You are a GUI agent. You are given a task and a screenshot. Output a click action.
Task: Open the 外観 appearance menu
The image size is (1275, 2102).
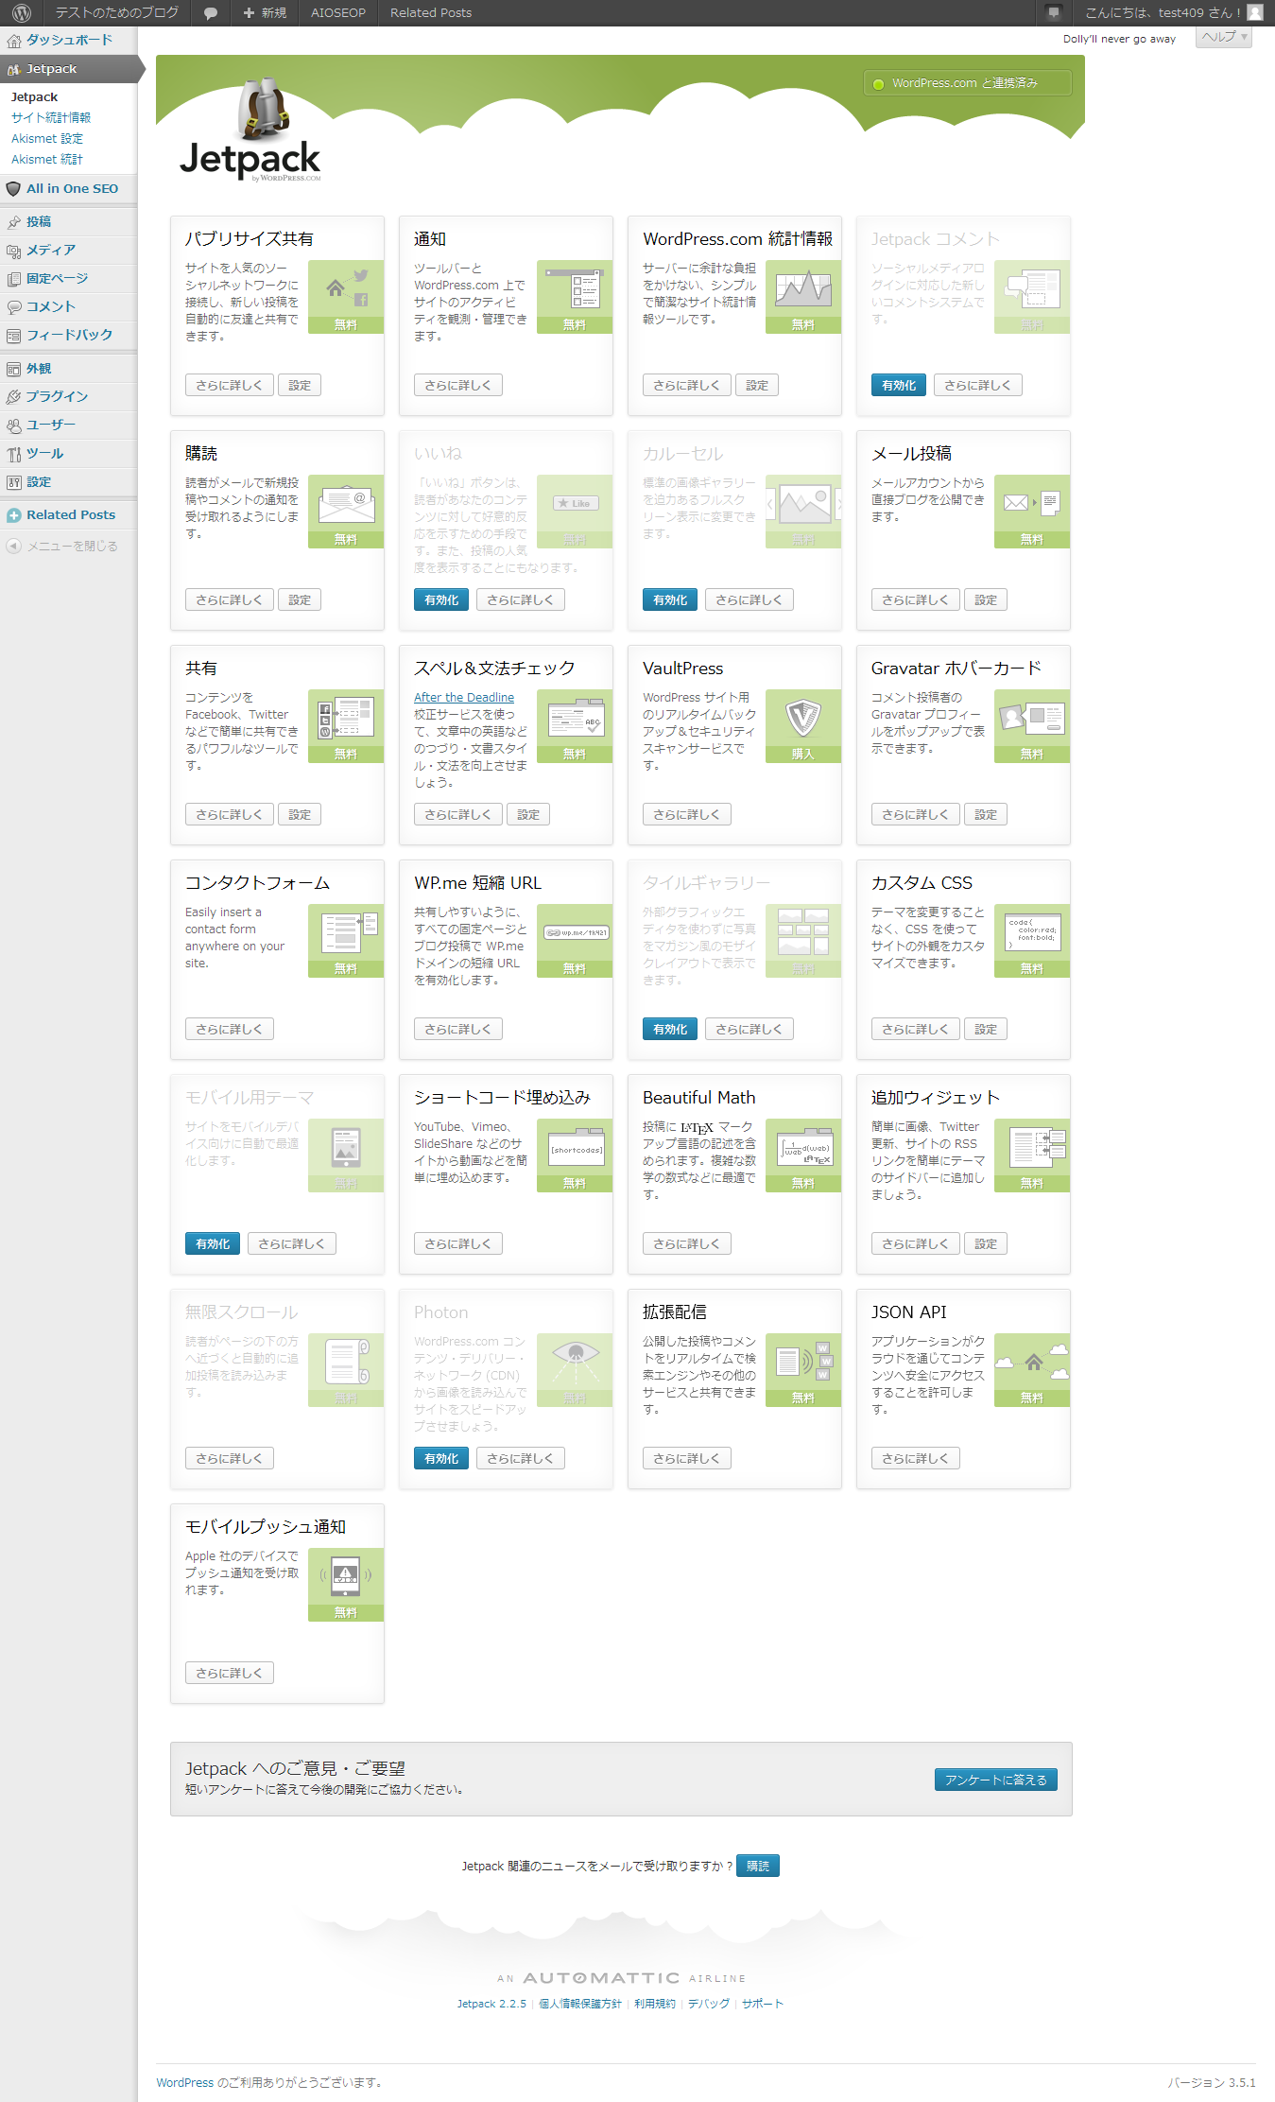coord(69,368)
